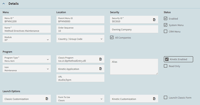200x105 pixels.
Task: Click the Classic Customization search icon
Action: click(x=47, y=99)
